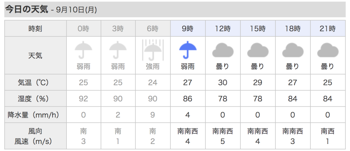Select the 降水量（mm/h） row label

pyautogui.click(x=35, y=115)
